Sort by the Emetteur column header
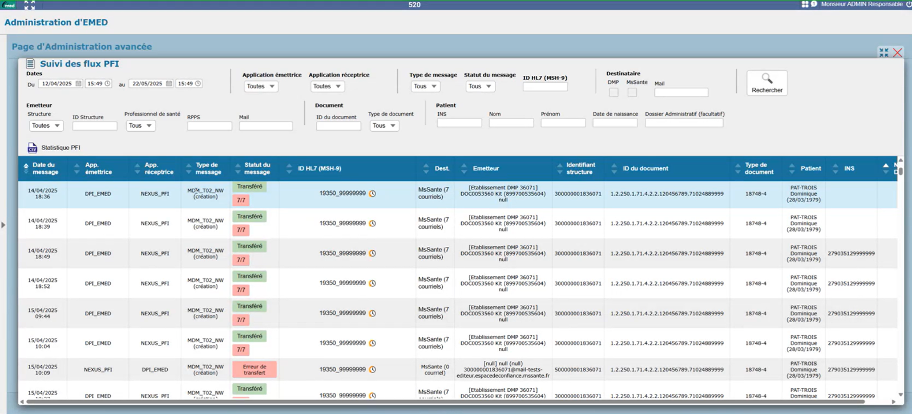Image resolution: width=912 pixels, height=414 pixels. pyautogui.click(x=486, y=169)
